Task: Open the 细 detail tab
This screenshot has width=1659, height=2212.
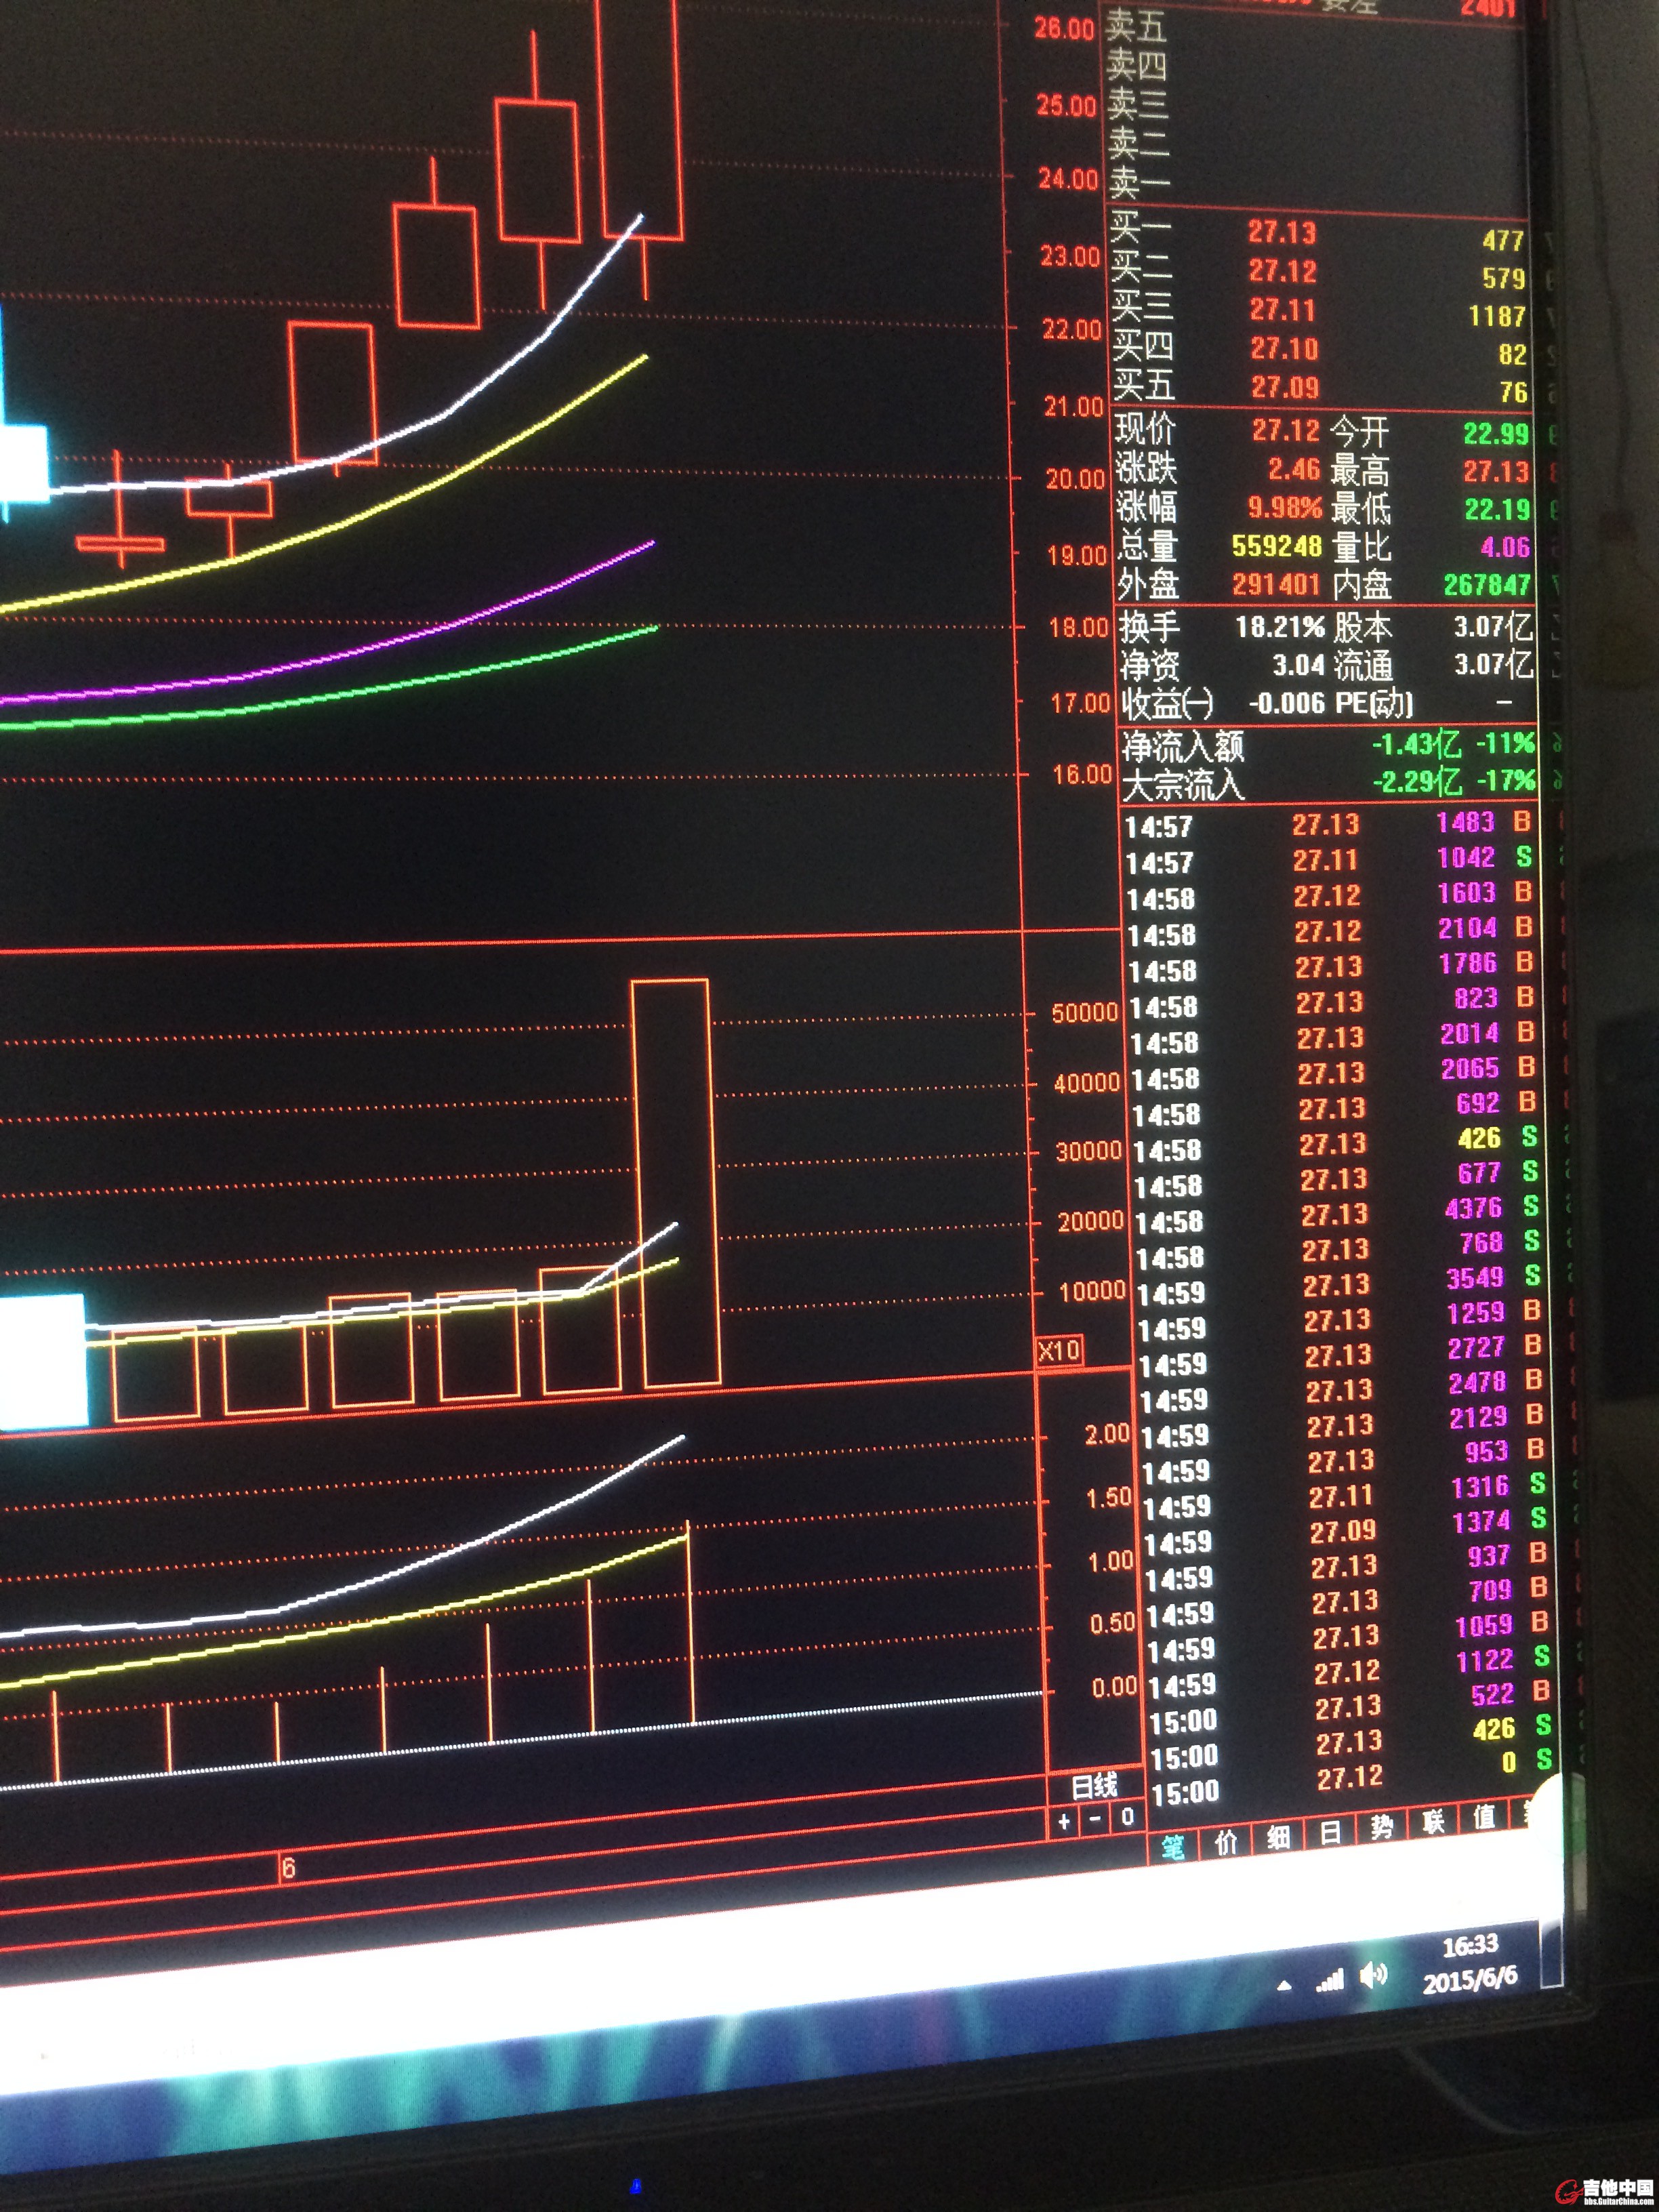Action: point(1278,1837)
